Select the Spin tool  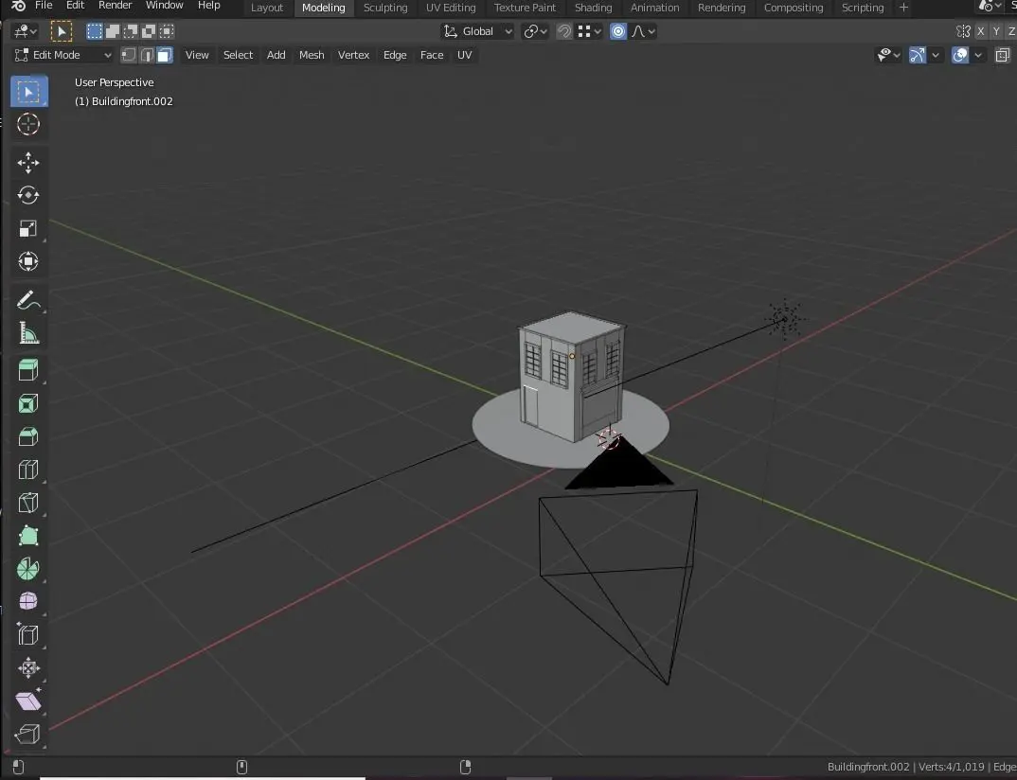[x=28, y=569]
